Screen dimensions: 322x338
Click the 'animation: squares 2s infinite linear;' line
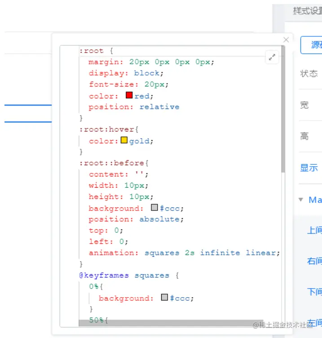click(x=185, y=253)
